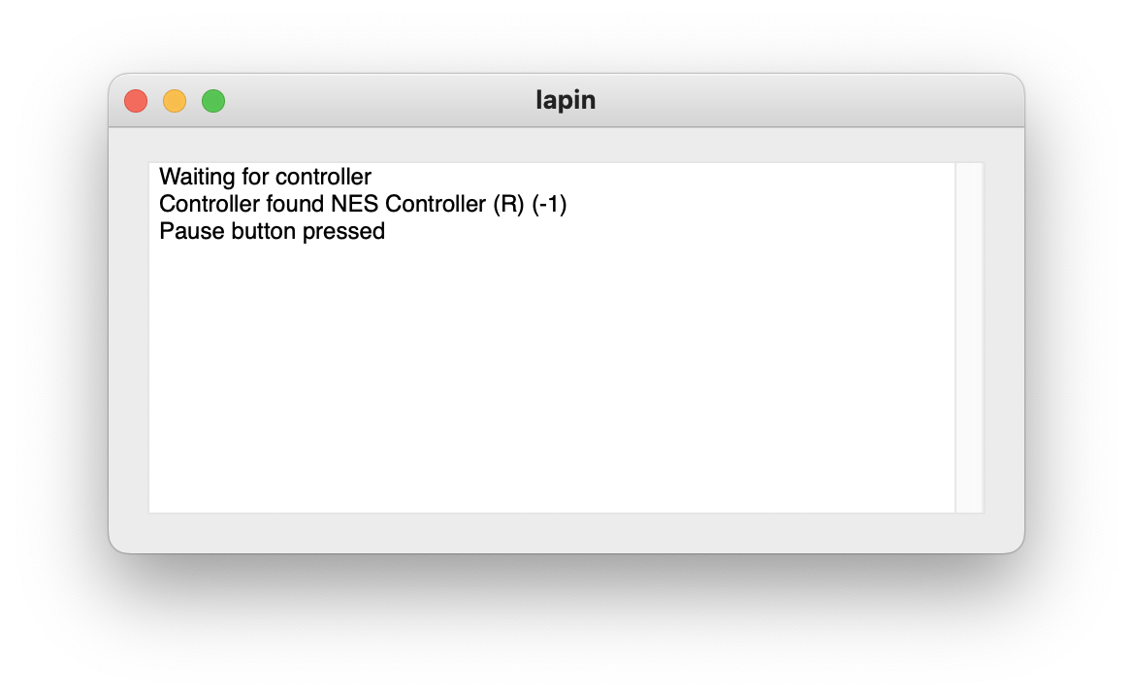Screen dimensions: 1133x697
Task: Click the '(-1)' text in the log
Action: tap(549, 204)
